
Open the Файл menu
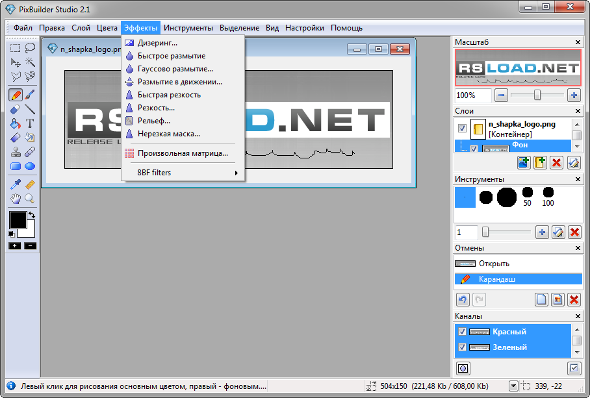click(x=23, y=28)
